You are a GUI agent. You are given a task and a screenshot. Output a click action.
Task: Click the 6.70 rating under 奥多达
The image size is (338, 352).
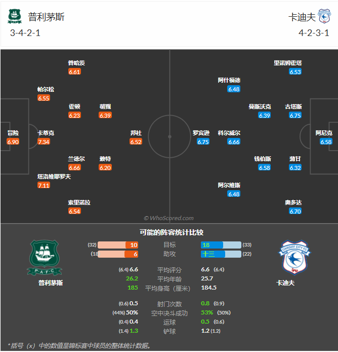tap(295, 212)
